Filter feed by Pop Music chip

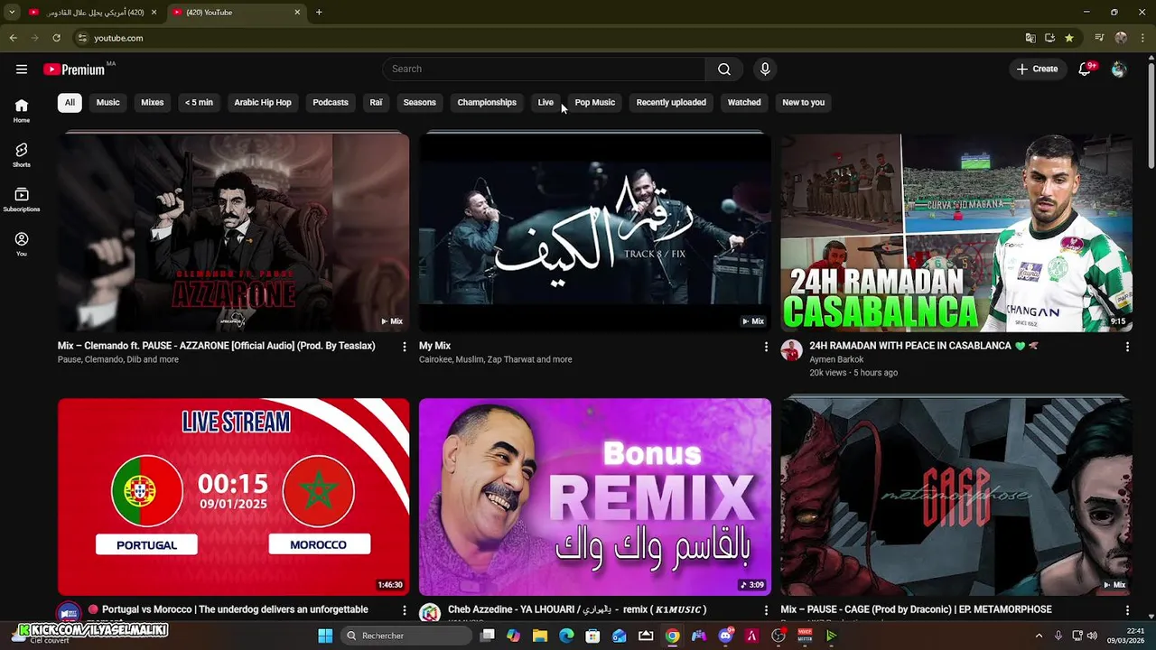pos(595,102)
